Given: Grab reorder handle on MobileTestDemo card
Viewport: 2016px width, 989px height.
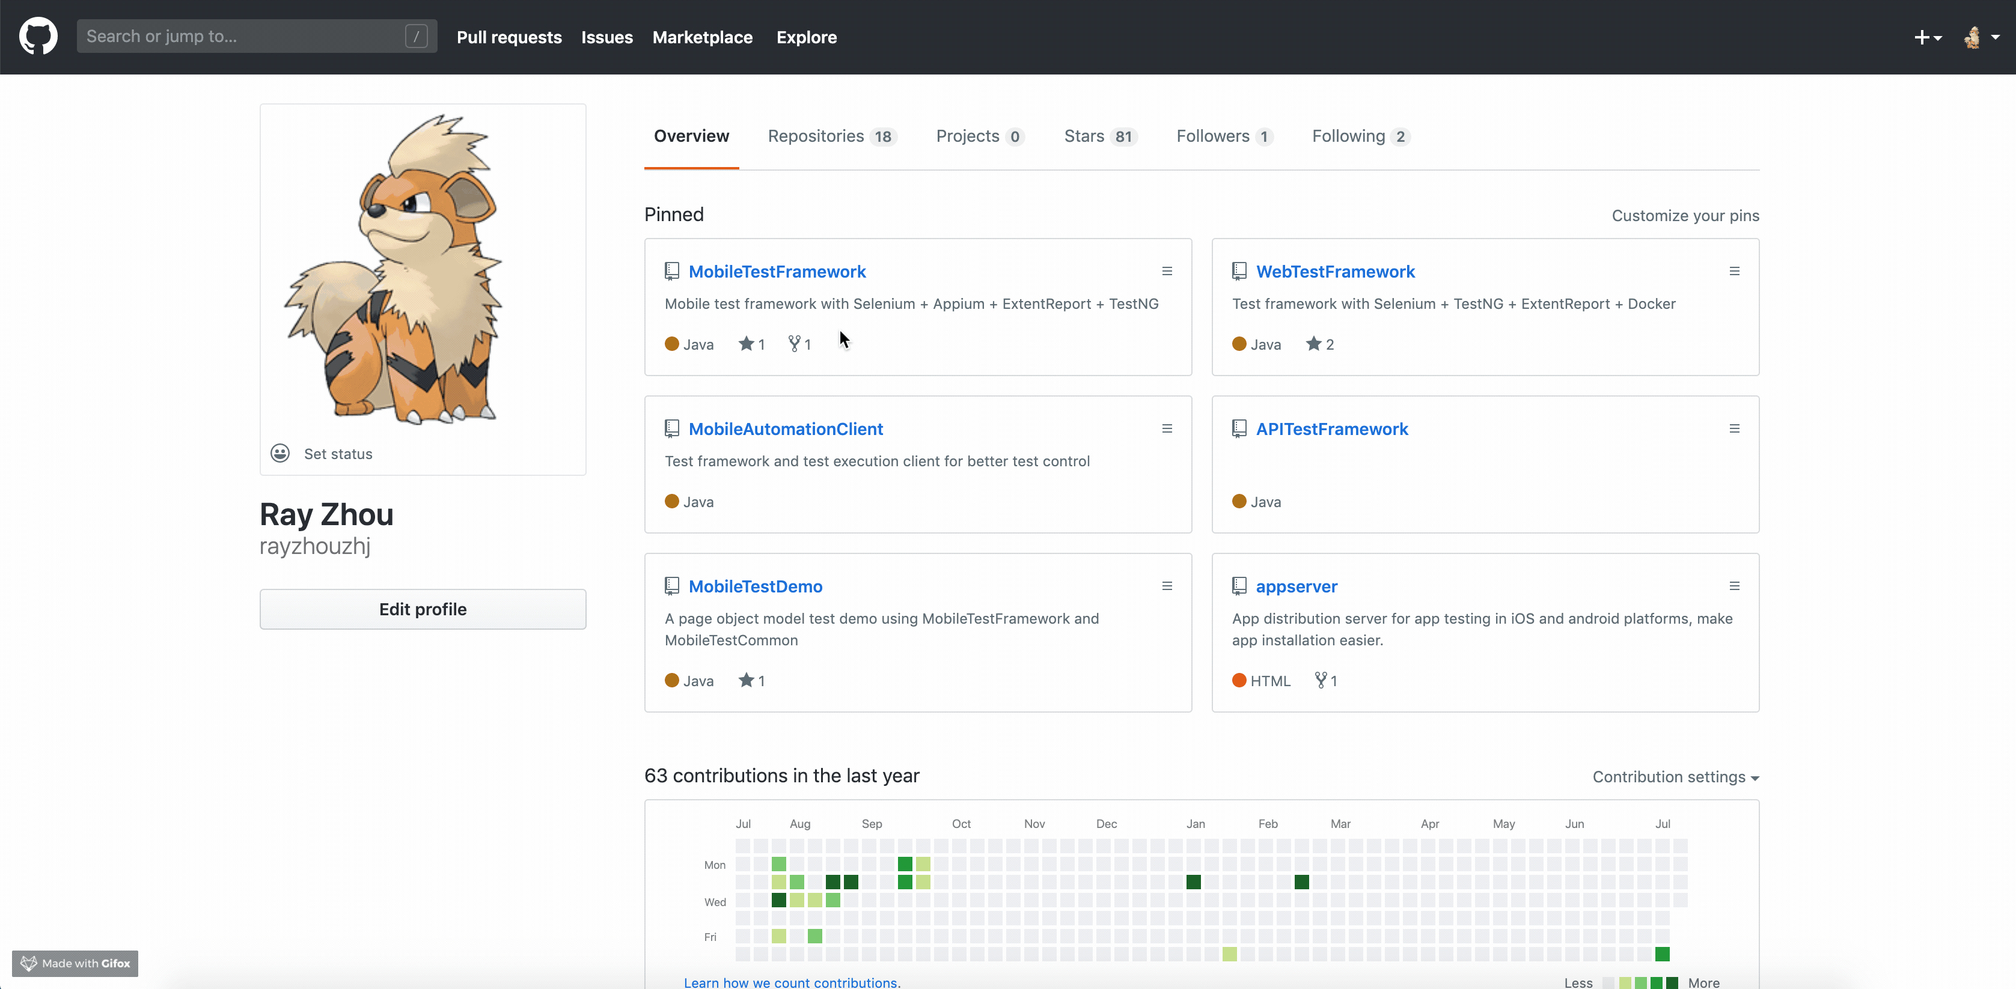Looking at the screenshot, I should tap(1167, 586).
